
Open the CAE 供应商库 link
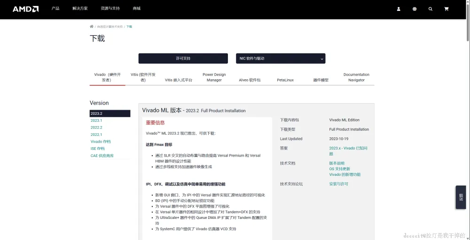102,156
